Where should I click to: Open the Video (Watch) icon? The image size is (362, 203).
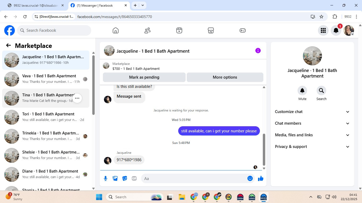tap(179, 30)
